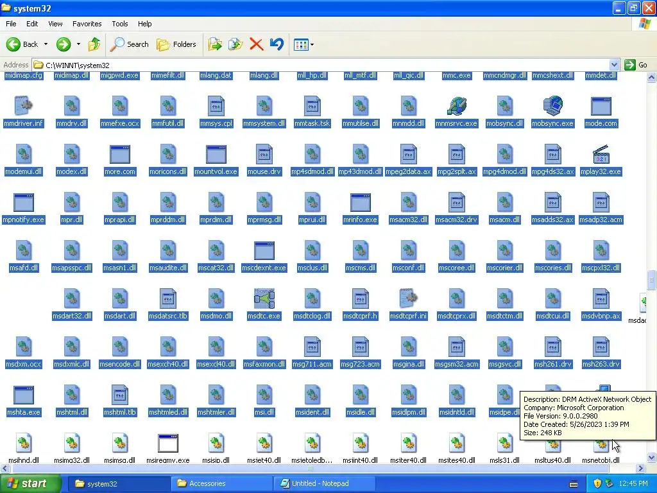Delete selected files with red X
The width and height of the screenshot is (657, 493).
pos(256,44)
